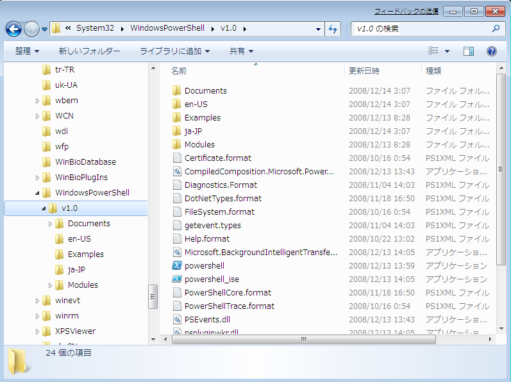Expand the WCN tree node
Image resolution: width=511 pixels, height=382 pixels.
[x=37, y=116]
